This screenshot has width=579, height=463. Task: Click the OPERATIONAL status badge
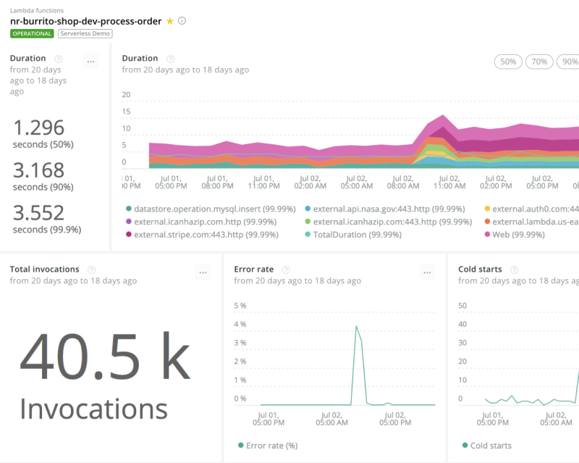32,34
